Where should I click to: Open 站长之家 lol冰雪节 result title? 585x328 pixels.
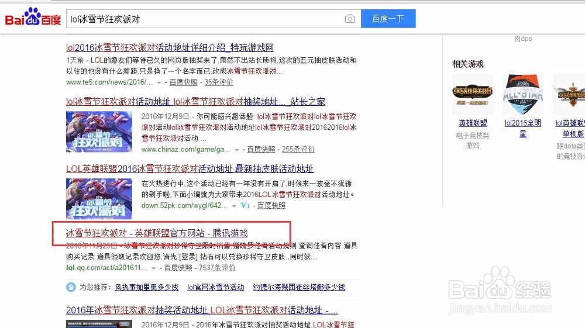pyautogui.click(x=195, y=101)
